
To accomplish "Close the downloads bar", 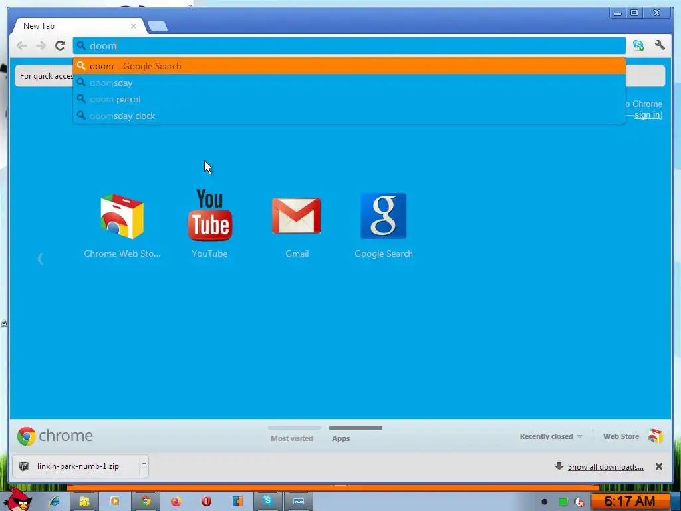I will click(659, 466).
